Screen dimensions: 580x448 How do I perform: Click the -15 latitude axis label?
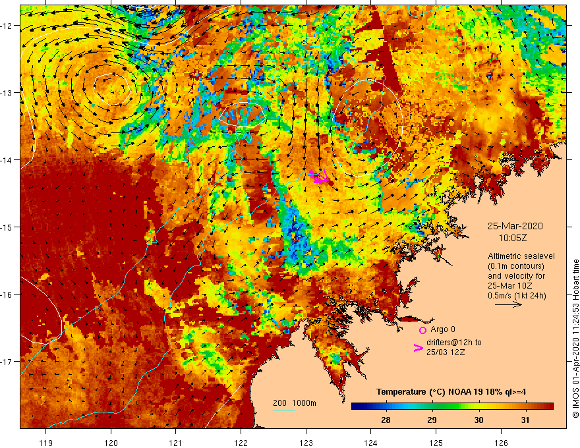[x=7, y=227]
